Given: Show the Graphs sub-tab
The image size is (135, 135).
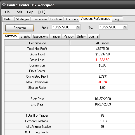Looking at the screenshot, I should tap(25, 36).
